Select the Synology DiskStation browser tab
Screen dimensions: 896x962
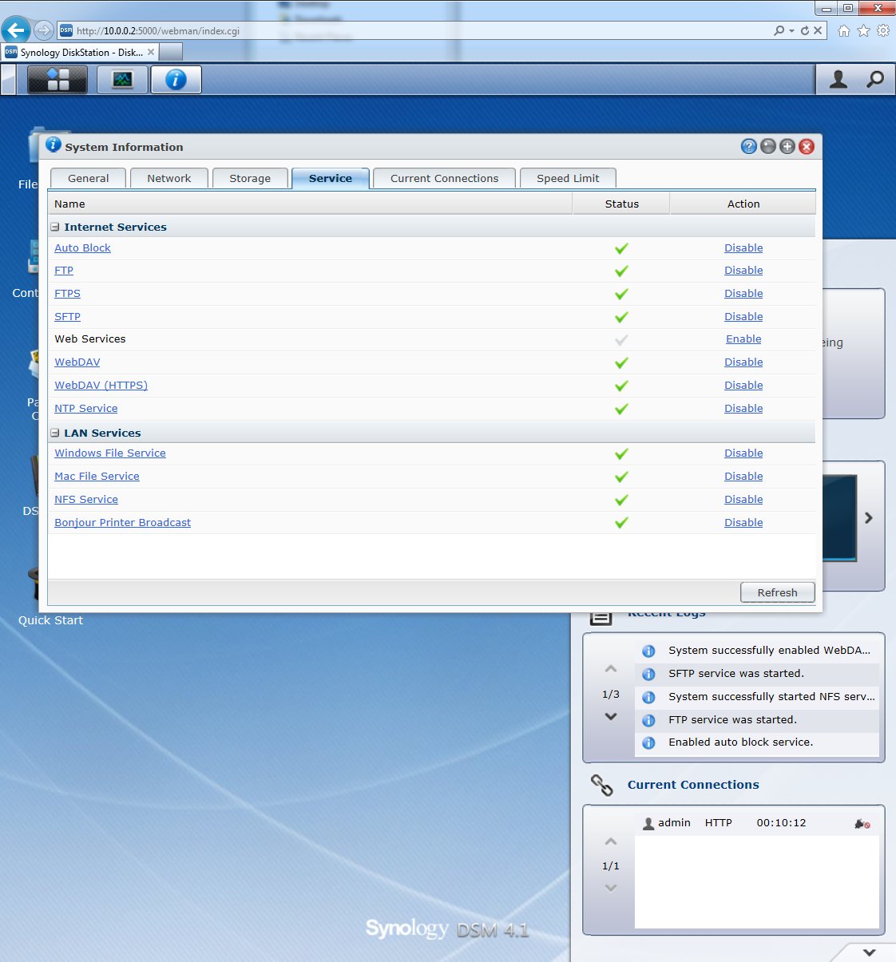tap(80, 52)
